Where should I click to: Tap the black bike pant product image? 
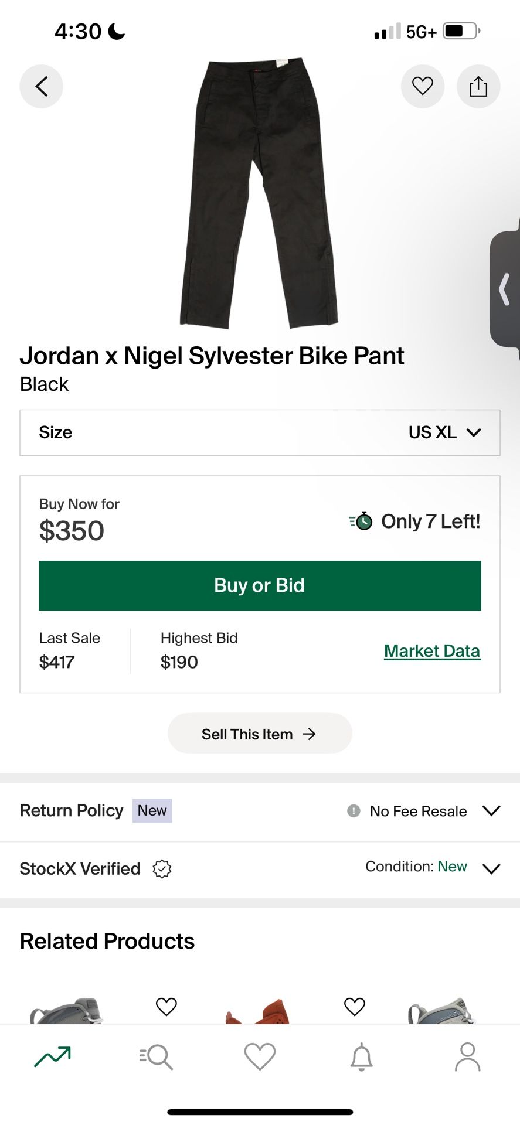tap(259, 193)
